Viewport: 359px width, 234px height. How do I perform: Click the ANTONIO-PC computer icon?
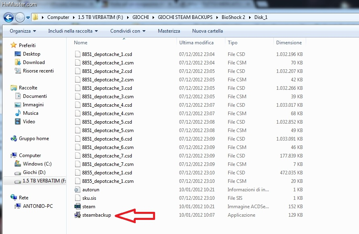tap(18, 206)
